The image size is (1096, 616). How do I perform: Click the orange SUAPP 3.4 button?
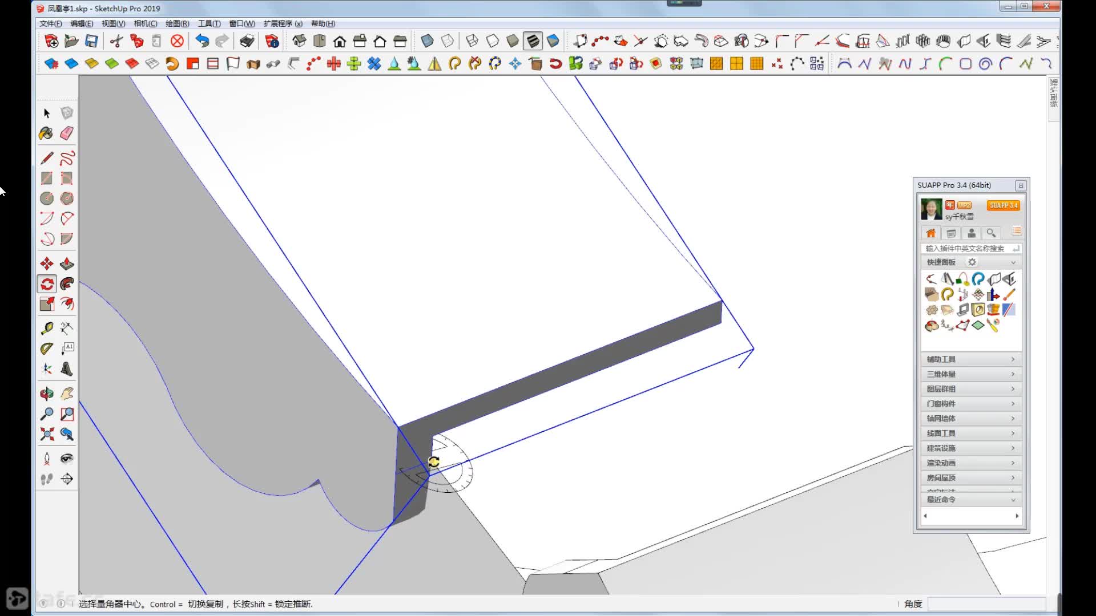[1004, 205]
